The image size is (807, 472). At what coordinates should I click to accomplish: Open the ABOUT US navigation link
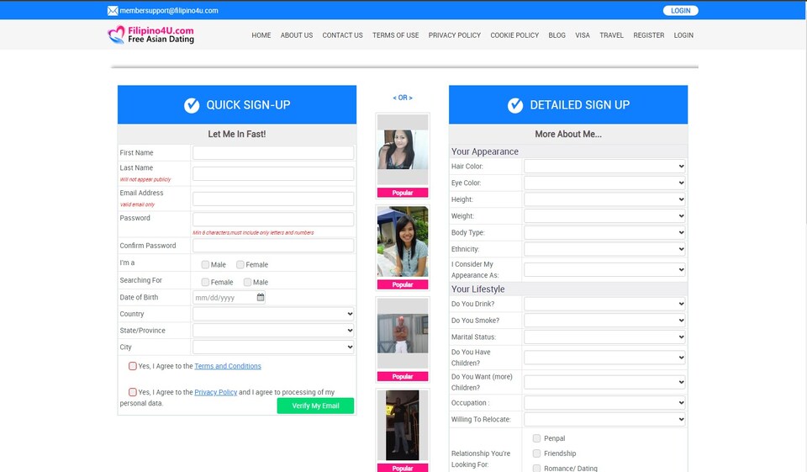point(296,35)
